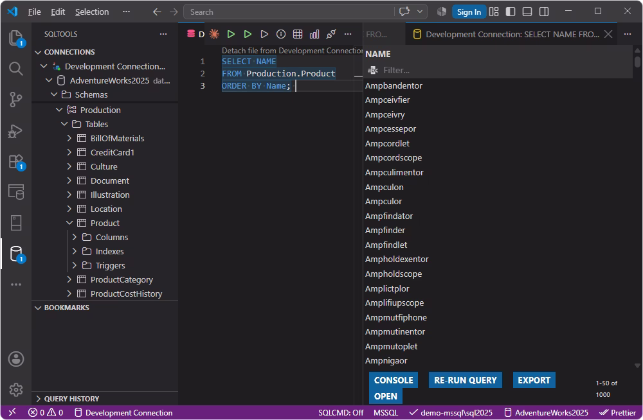
Task: Open the Customize Layout icon
Action: [x=494, y=12]
